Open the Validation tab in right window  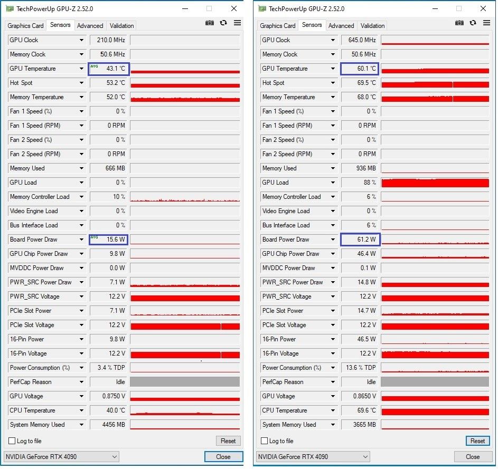(372, 26)
